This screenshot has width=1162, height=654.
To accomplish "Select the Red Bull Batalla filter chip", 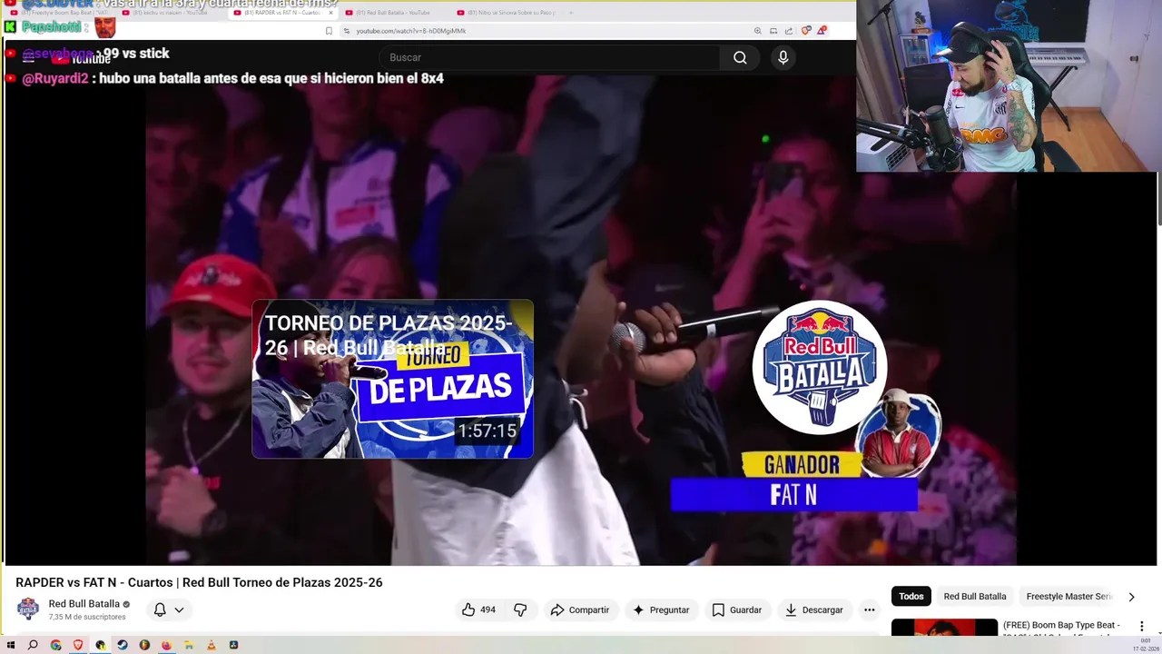I will pyautogui.click(x=975, y=597).
